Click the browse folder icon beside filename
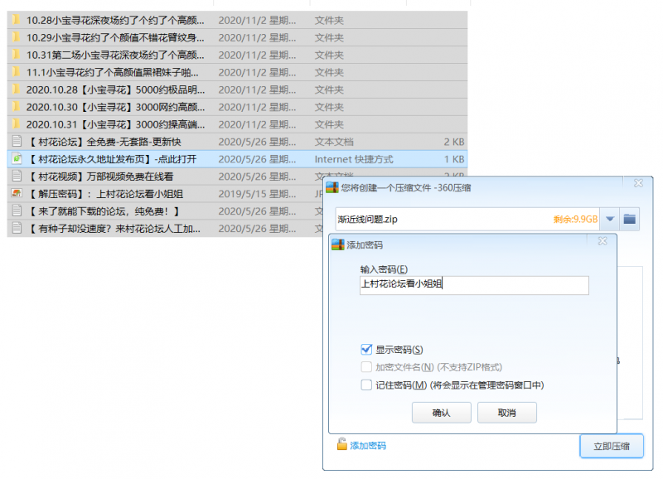Screen dimensions: 663x479 pyautogui.click(x=630, y=219)
